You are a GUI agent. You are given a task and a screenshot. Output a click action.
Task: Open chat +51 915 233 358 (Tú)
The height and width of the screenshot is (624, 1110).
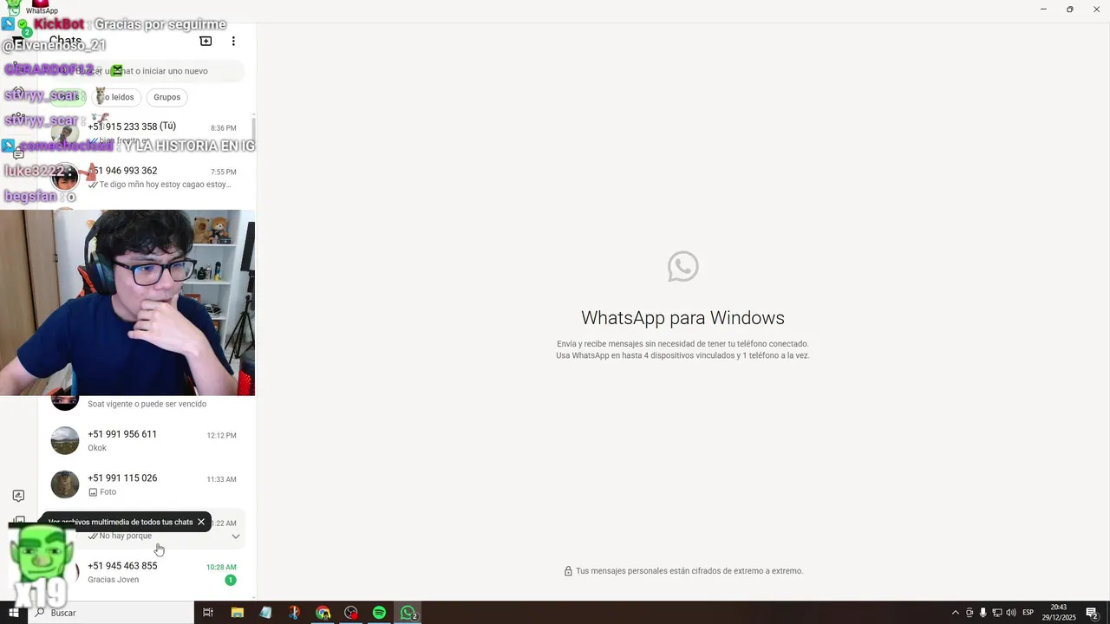[144, 133]
